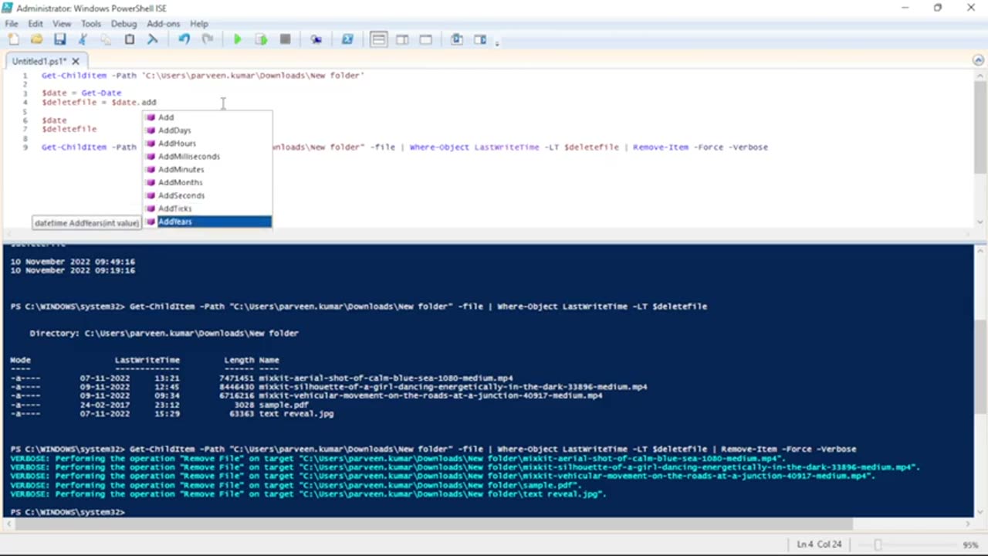The height and width of the screenshot is (556, 988).
Task: Open the File menu
Action: 12,24
